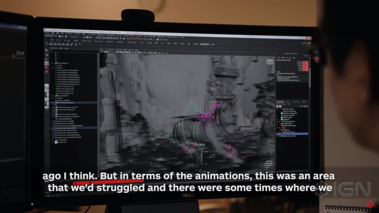Switch to the Scale tool
Viewport: 379px width, 213px height.
click(46, 72)
